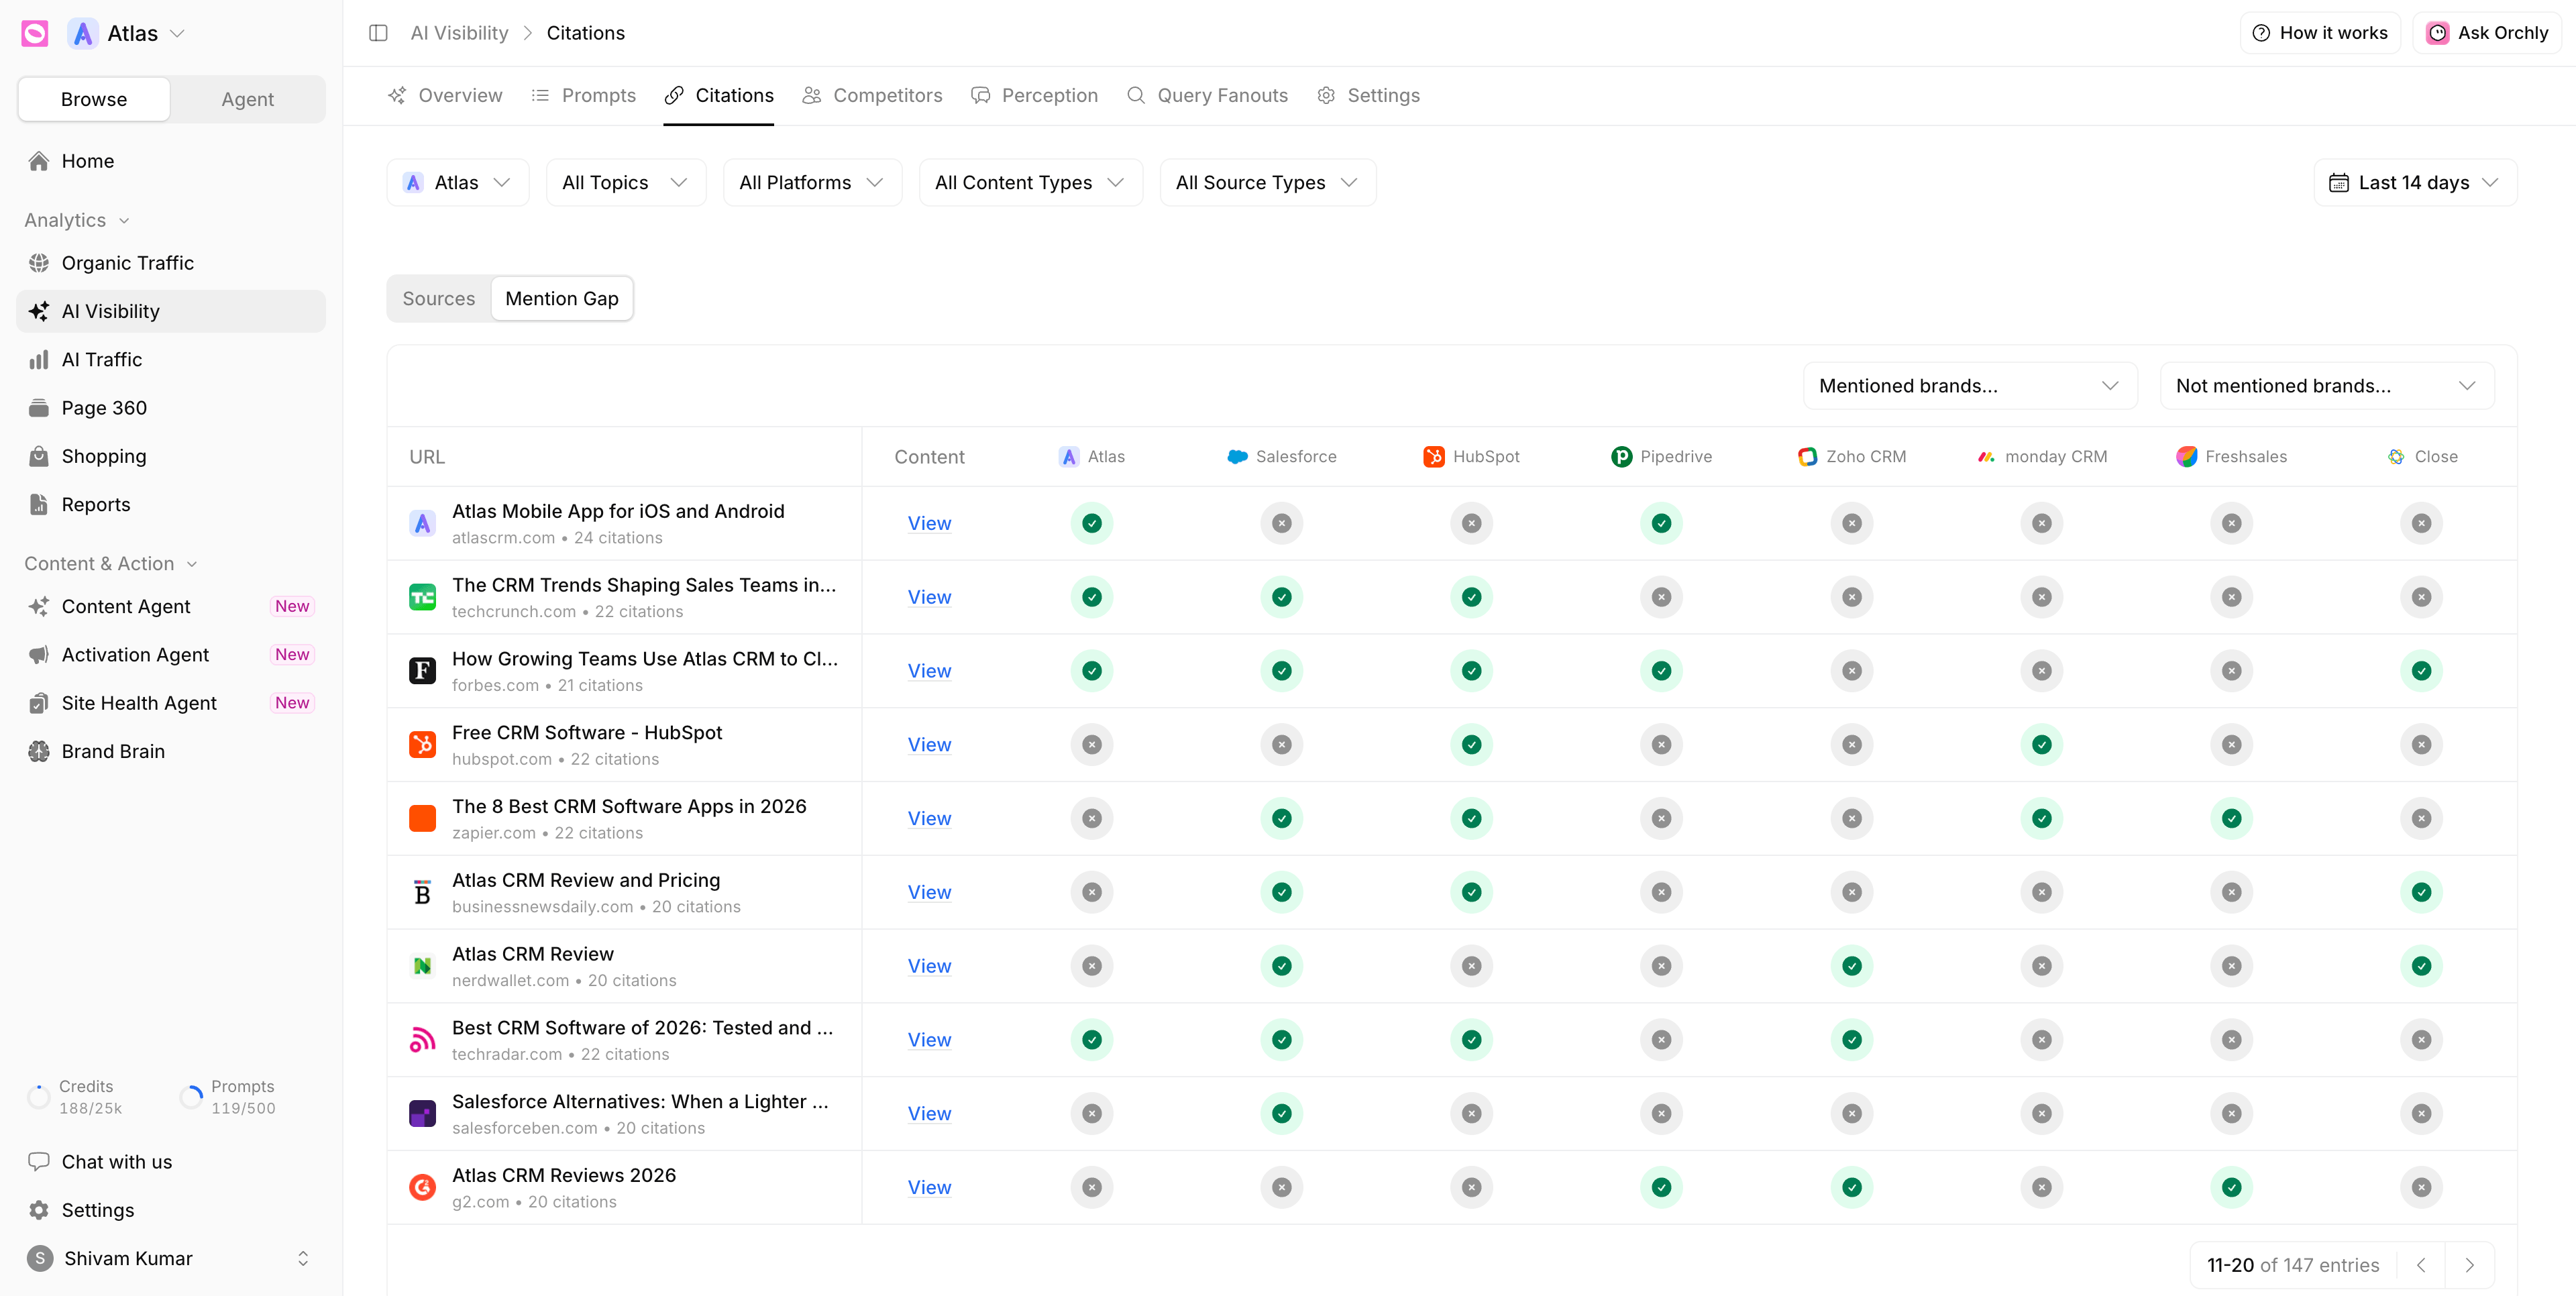Switch to Agent mode
The height and width of the screenshot is (1296, 2576).
click(x=248, y=99)
